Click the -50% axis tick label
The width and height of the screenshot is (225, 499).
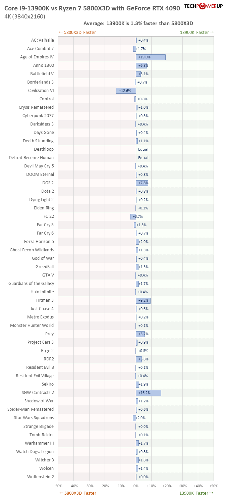point(58,486)
